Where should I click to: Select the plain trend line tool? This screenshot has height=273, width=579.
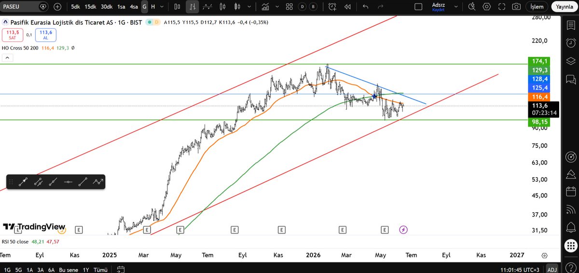pos(83,182)
